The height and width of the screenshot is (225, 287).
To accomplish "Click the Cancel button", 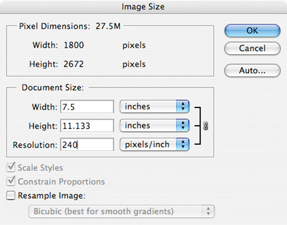I will [252, 48].
